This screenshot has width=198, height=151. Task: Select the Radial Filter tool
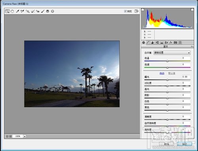(53, 11)
